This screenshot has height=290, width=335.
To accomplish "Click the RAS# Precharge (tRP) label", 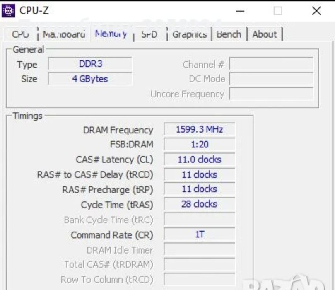I will [x=108, y=190].
